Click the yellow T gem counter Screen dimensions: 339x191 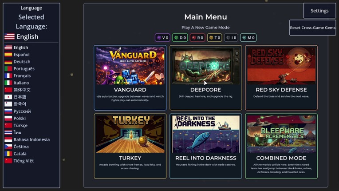(x=214, y=38)
